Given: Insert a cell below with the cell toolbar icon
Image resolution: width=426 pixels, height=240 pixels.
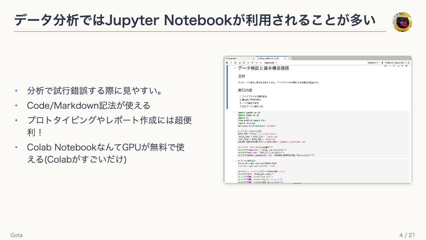Looking at the screenshot, I should click(x=402, y=66).
